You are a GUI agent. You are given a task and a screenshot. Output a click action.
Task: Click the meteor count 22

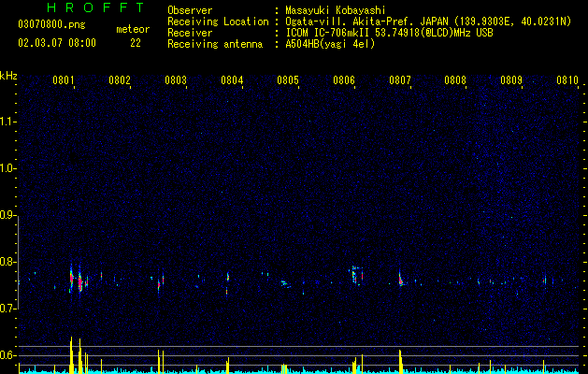click(136, 43)
